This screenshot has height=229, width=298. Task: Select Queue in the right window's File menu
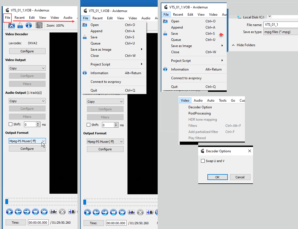pos(194,39)
